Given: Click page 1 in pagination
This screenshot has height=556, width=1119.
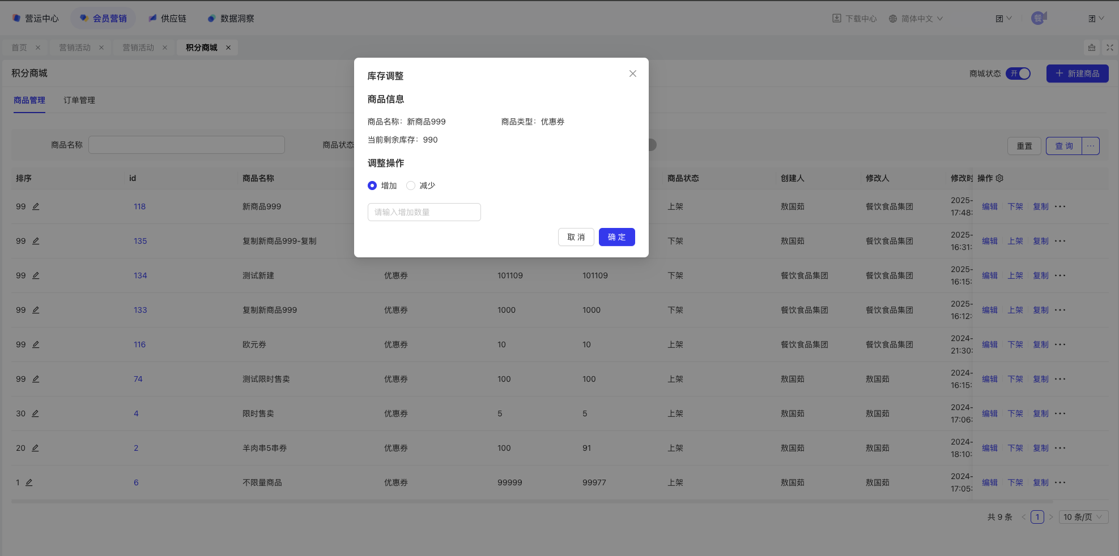Looking at the screenshot, I should [x=1037, y=517].
